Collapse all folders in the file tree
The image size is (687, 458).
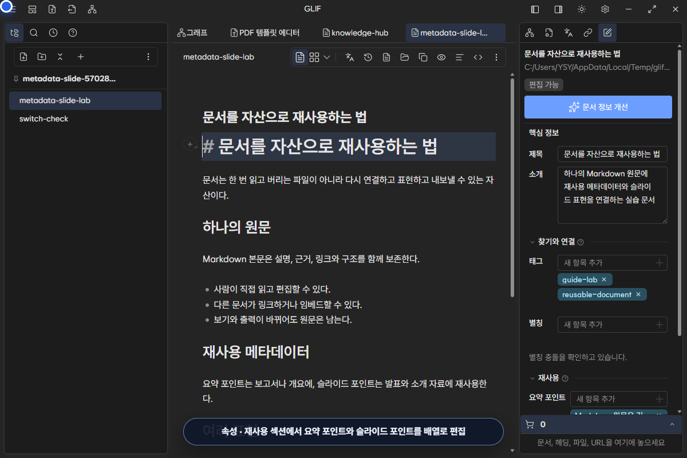pyautogui.click(x=60, y=57)
